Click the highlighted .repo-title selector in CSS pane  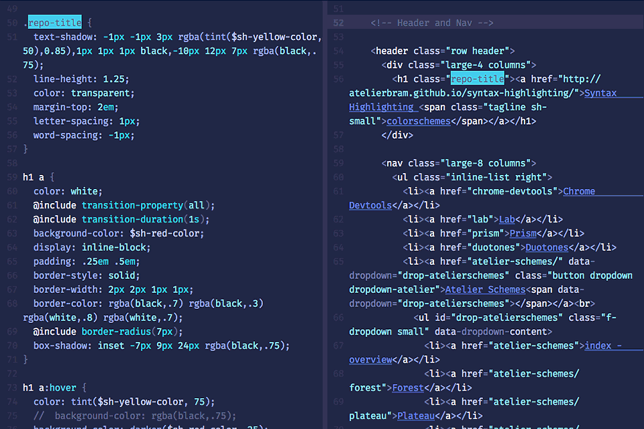click(55, 23)
